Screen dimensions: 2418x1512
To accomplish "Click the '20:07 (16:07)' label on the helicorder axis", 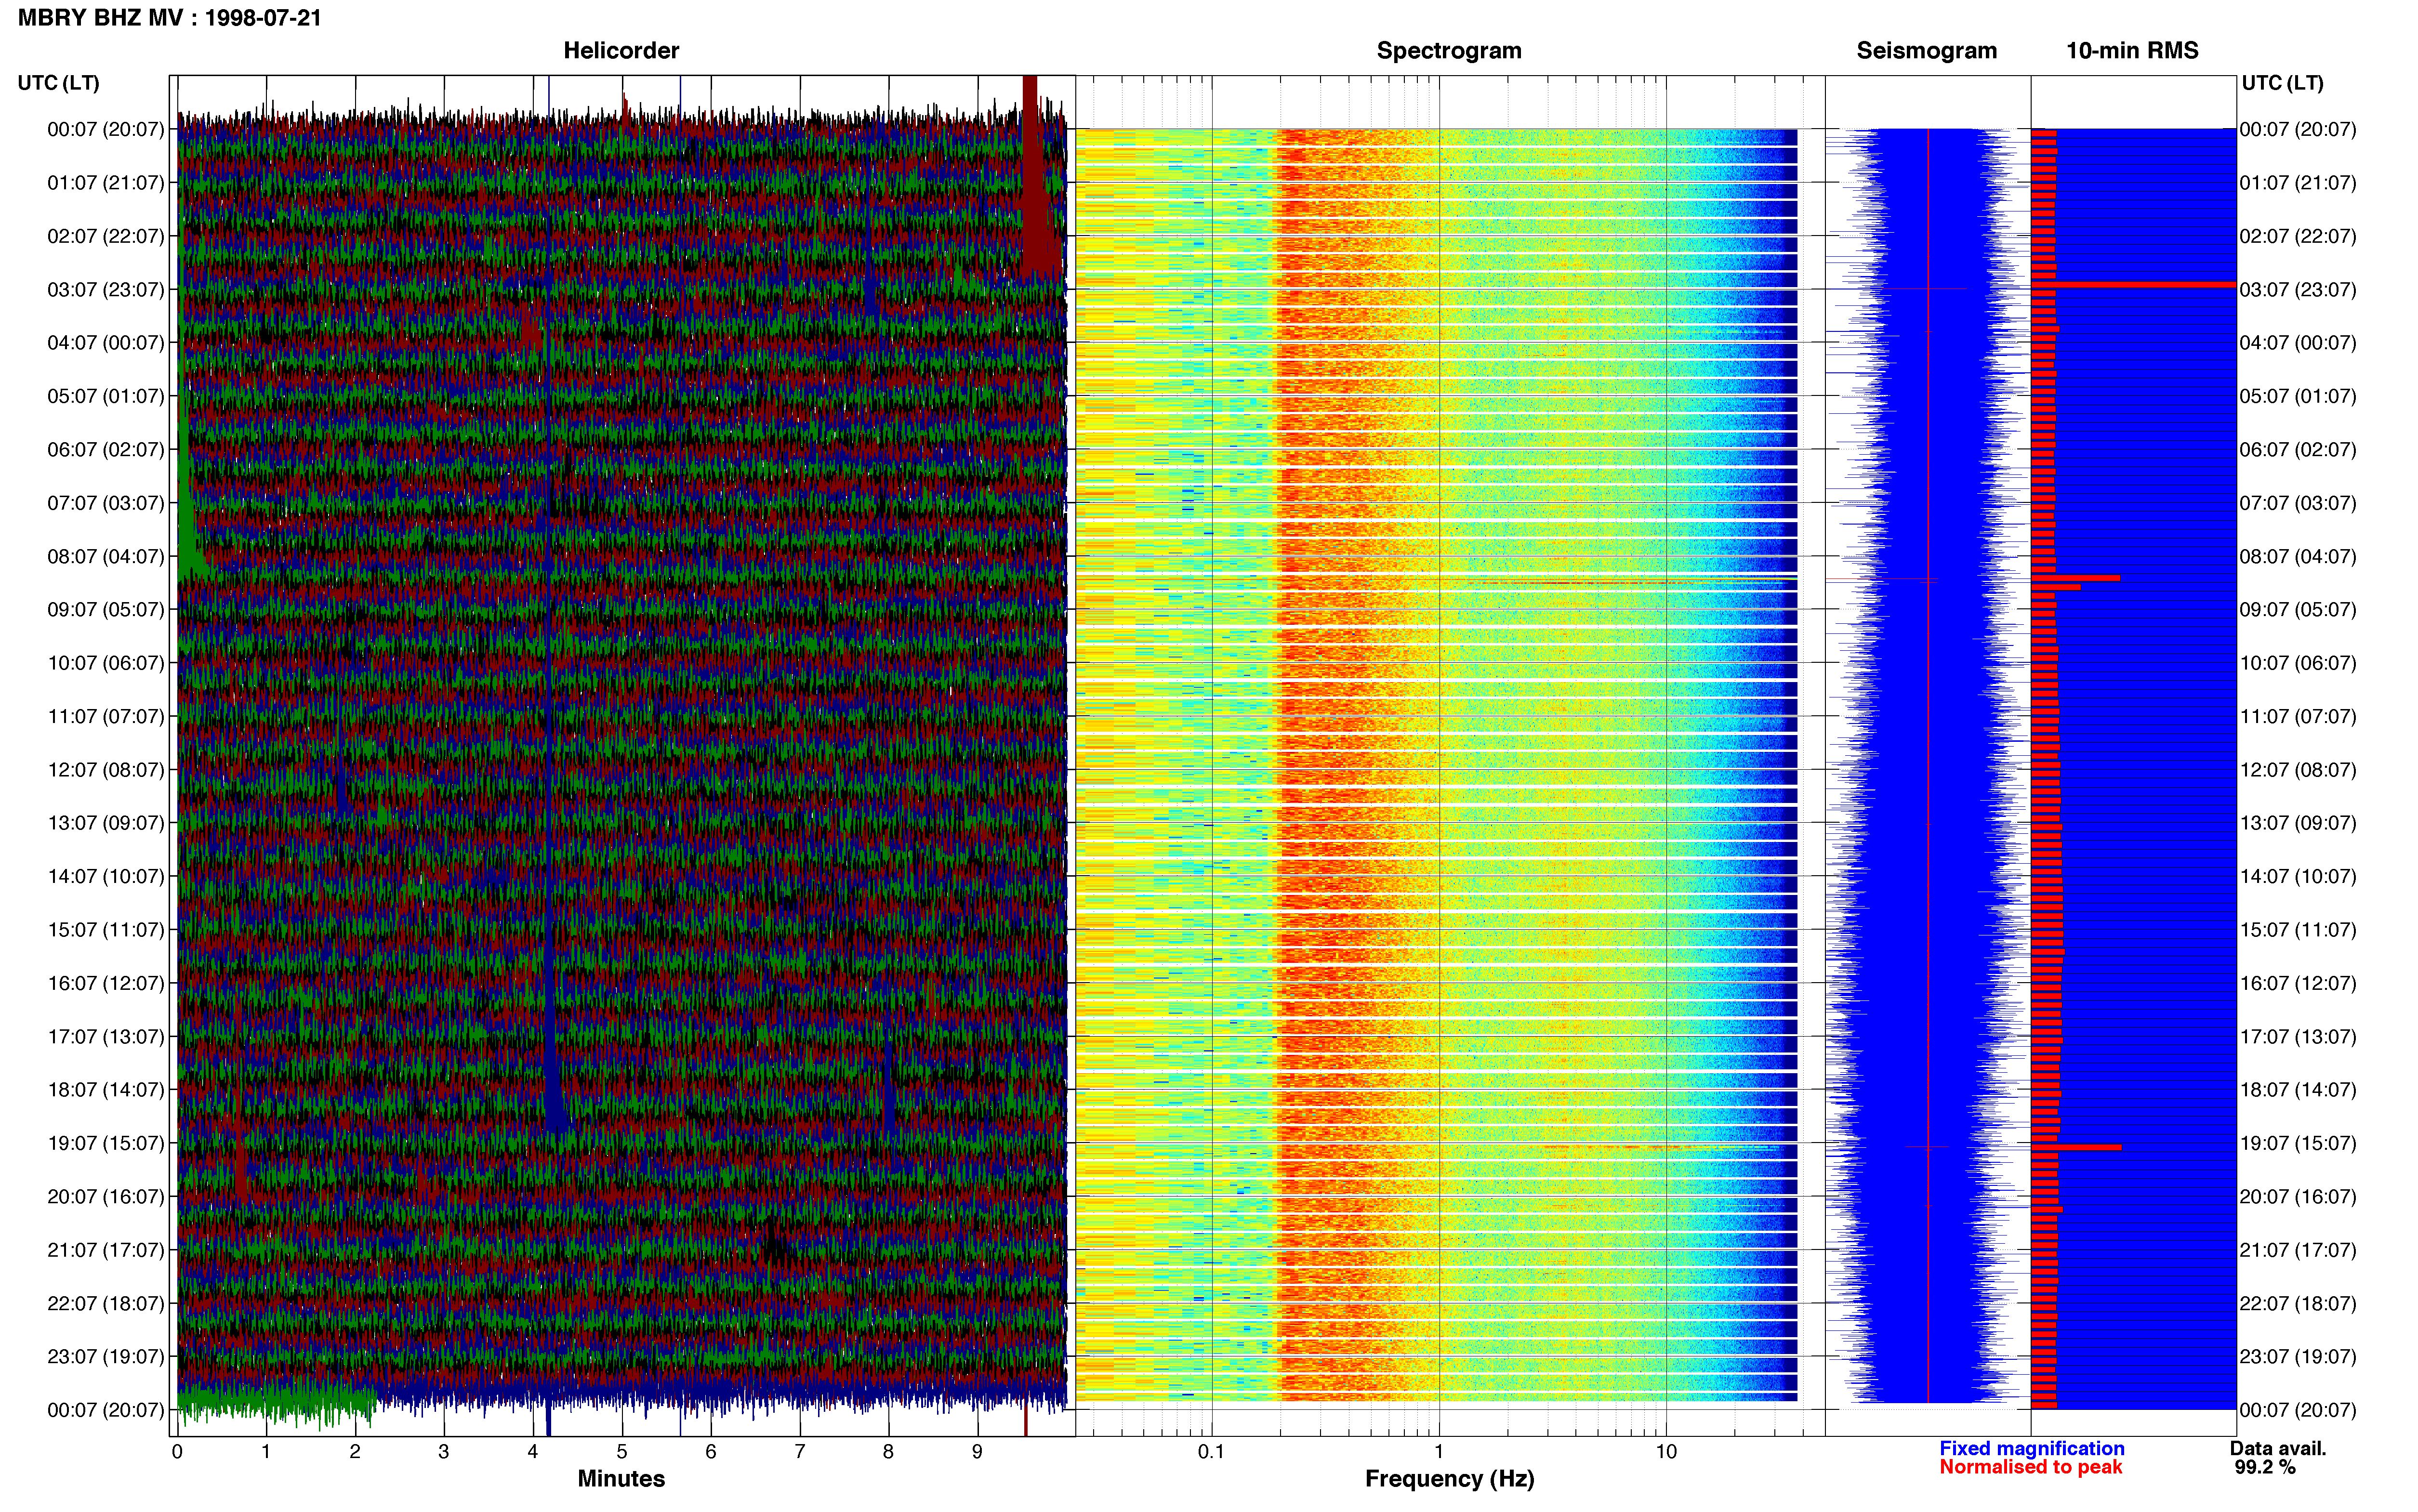I will [105, 1197].
